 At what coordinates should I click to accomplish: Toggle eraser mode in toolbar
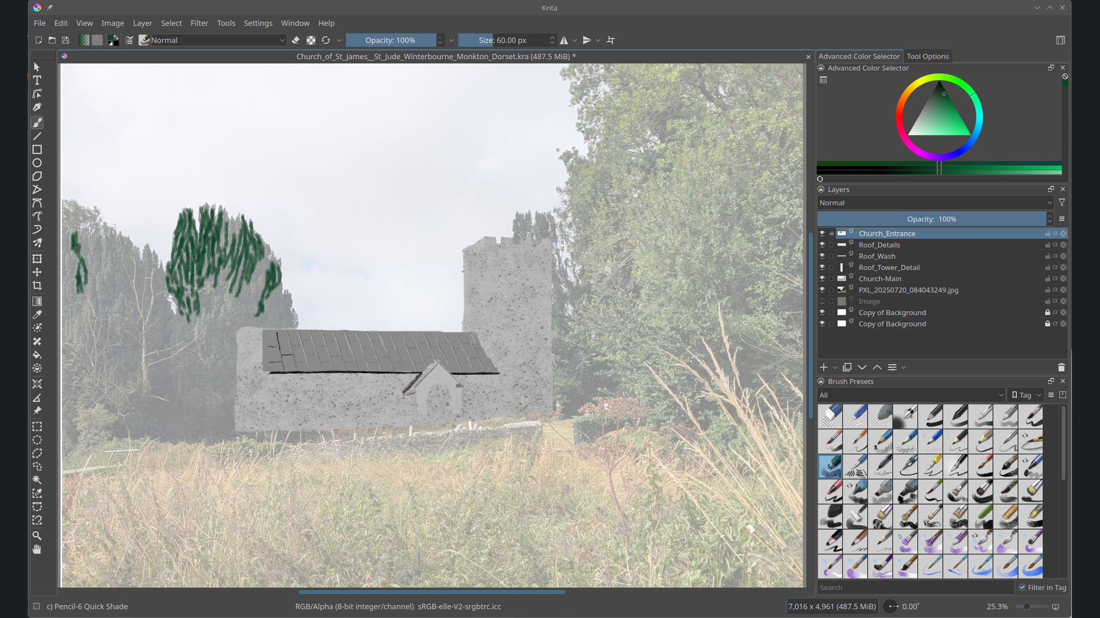tap(296, 40)
